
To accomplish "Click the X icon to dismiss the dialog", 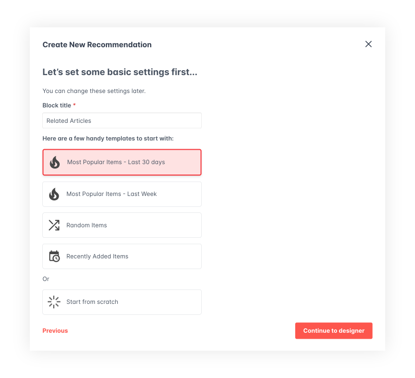I will tap(368, 44).
